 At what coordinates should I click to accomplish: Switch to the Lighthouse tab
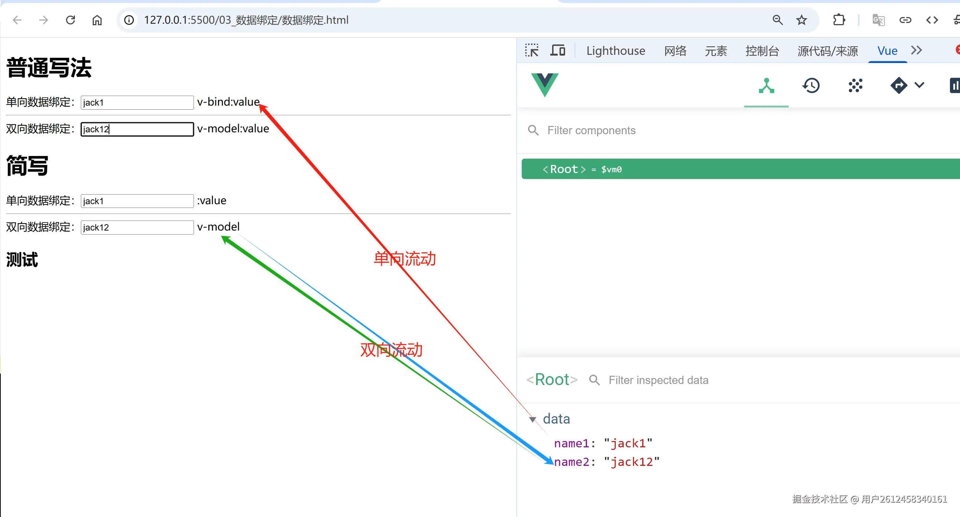[616, 51]
